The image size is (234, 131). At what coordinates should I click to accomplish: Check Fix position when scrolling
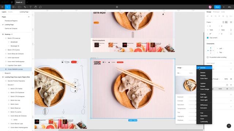[x=208, y=57]
